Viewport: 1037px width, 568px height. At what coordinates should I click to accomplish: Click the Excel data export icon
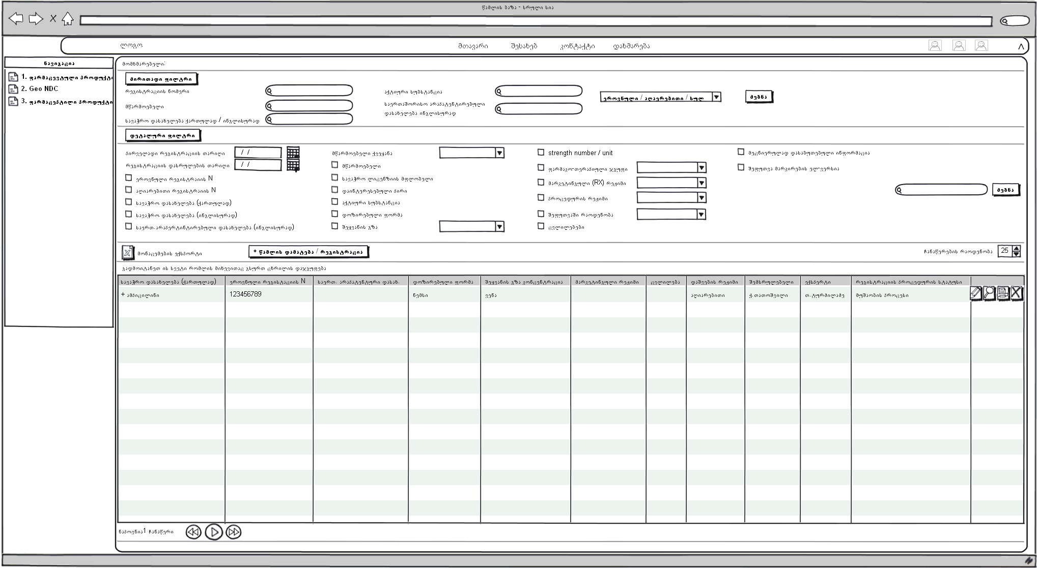127,253
